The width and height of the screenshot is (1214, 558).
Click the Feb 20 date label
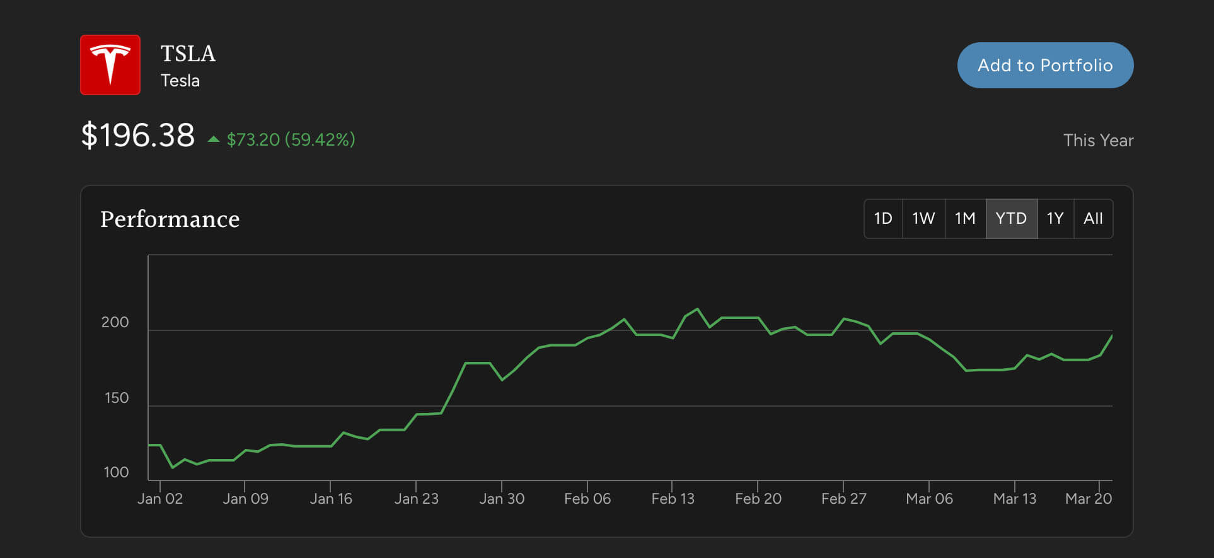click(x=758, y=499)
